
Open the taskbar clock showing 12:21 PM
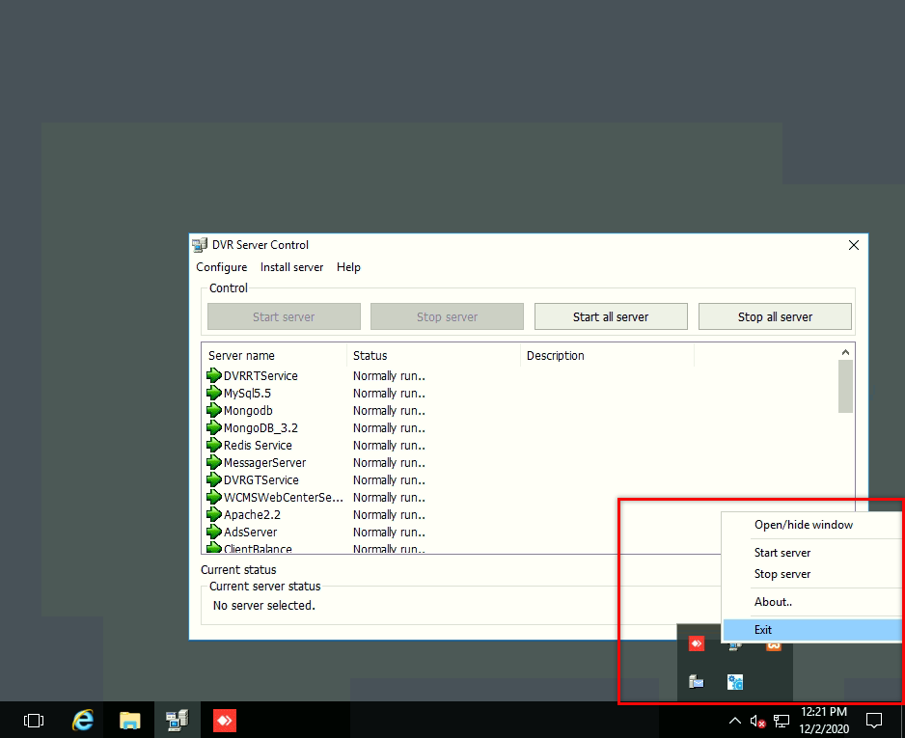(824, 720)
